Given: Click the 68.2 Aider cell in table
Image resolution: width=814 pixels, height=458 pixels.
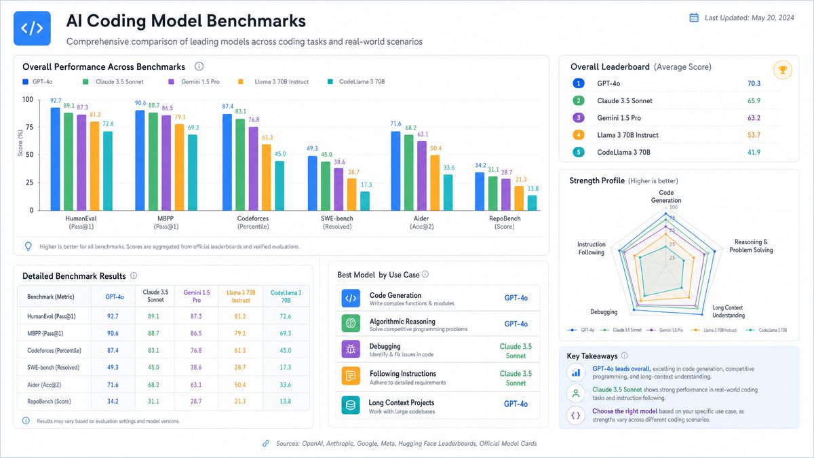Looking at the screenshot, I should 154,384.
